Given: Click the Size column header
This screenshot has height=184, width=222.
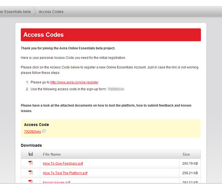Looking at the screenshot, I should (x=186, y=155).
